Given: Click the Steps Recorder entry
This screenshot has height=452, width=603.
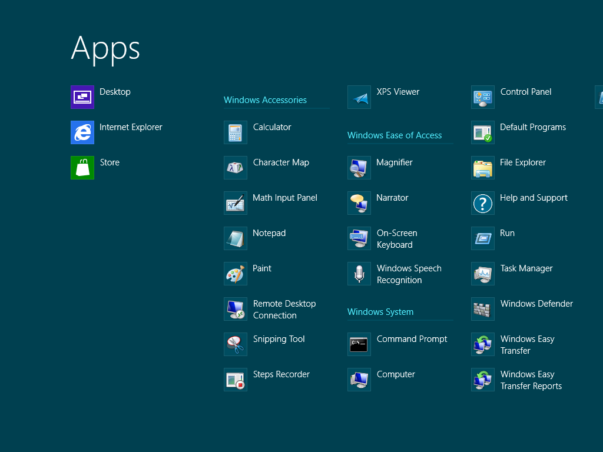Looking at the screenshot, I should 281,374.
